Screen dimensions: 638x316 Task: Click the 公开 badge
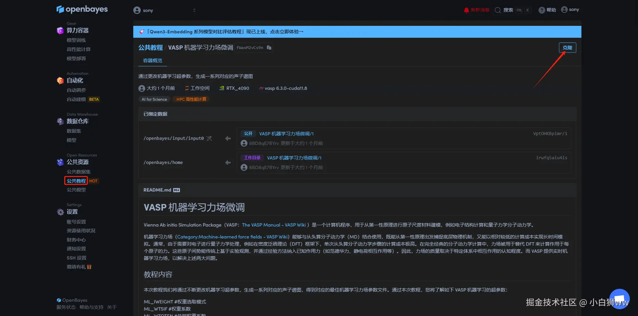pyautogui.click(x=248, y=134)
